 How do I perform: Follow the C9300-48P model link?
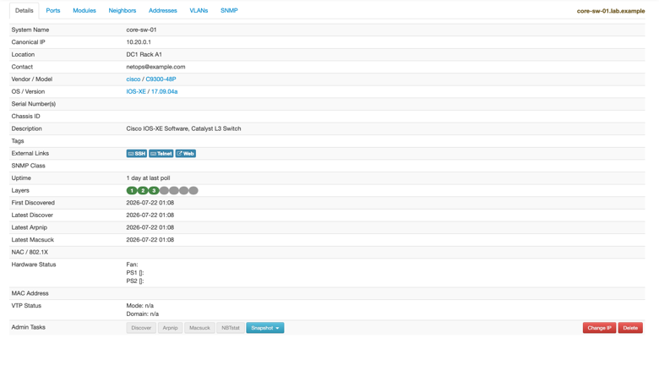pos(161,79)
